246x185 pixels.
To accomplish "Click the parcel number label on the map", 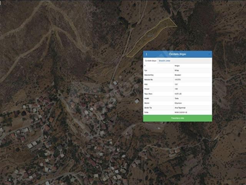I will pos(151,36).
